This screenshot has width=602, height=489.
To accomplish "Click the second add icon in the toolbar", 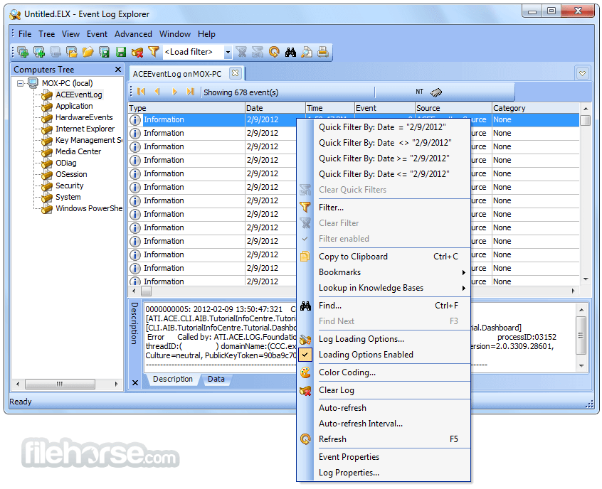I will 39,52.
